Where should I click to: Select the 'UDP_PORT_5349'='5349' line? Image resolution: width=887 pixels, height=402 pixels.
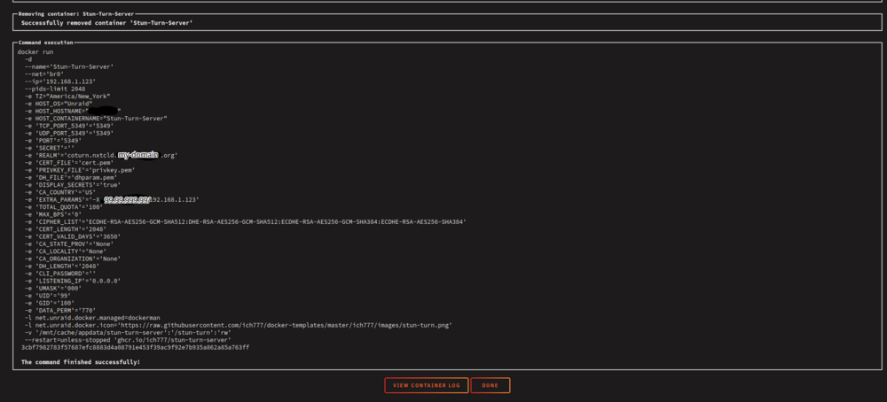[x=69, y=133]
